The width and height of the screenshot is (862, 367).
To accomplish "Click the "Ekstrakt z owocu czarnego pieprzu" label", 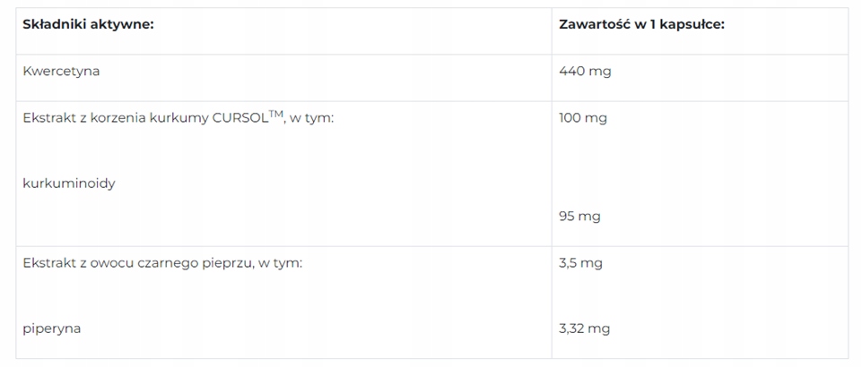I will [x=135, y=263].
